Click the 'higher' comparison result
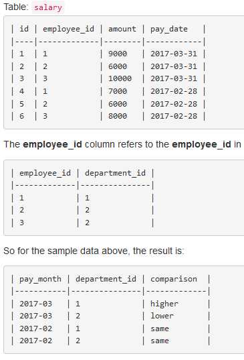 click(x=164, y=304)
